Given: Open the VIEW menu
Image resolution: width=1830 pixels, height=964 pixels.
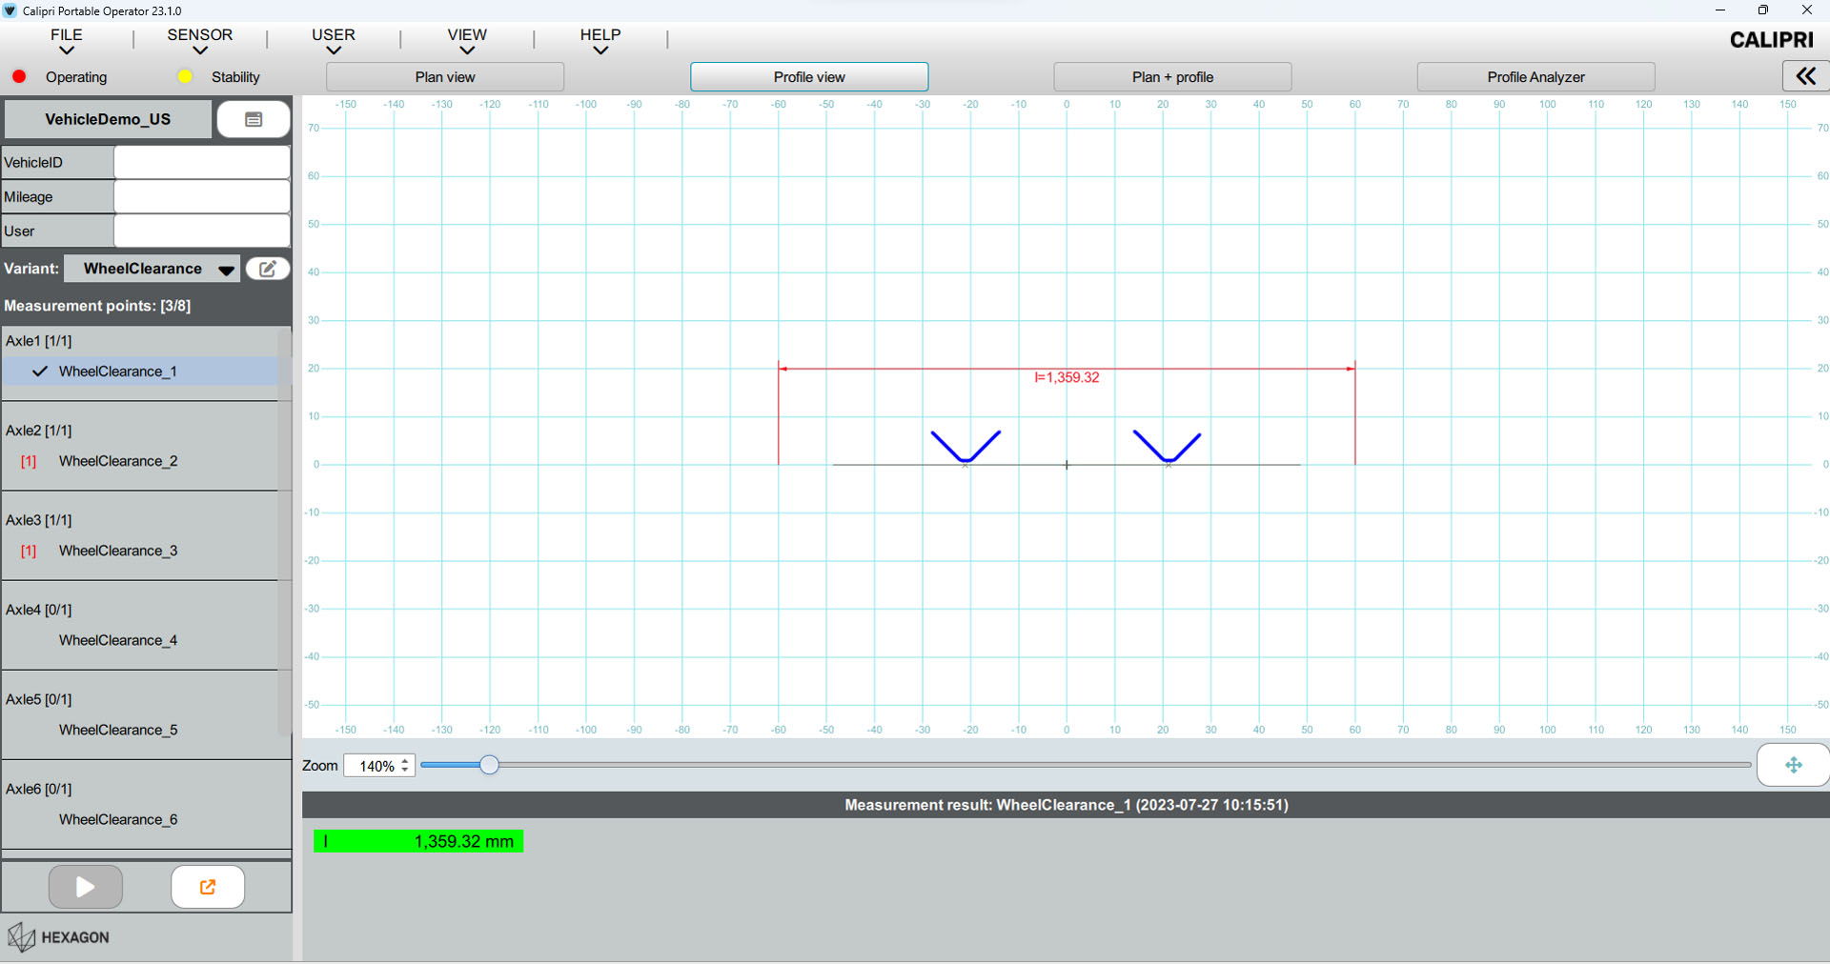Looking at the screenshot, I should tap(467, 40).
